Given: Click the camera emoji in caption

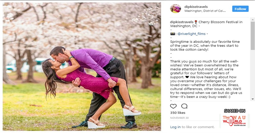Looking at the screenshot, I should point(172,34).
